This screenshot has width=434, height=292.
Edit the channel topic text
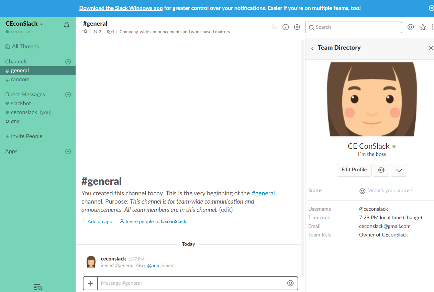tap(175, 32)
